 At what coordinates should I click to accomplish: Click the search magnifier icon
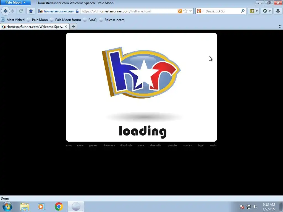pyautogui.click(x=243, y=11)
